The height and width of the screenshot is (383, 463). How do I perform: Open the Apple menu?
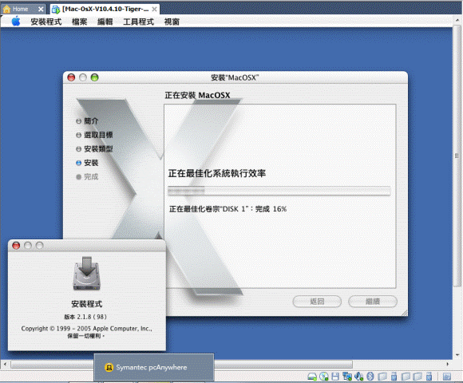[16, 22]
